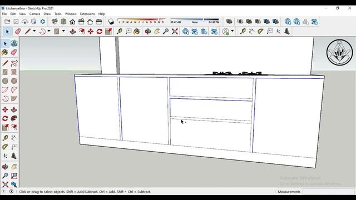Viewport: 356px width, 200px height.
Task: Open the Window menu
Action: click(71, 14)
